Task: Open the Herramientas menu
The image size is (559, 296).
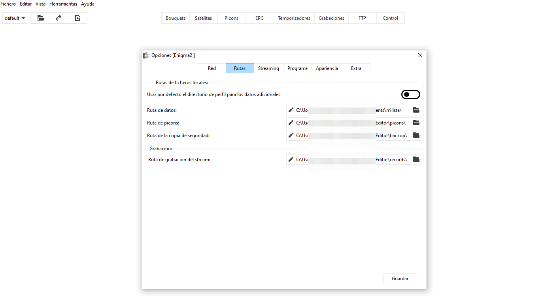Action: click(x=63, y=4)
